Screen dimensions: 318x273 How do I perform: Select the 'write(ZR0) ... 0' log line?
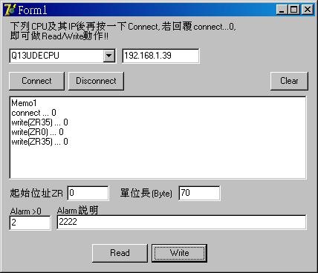pyautogui.click(x=37, y=132)
